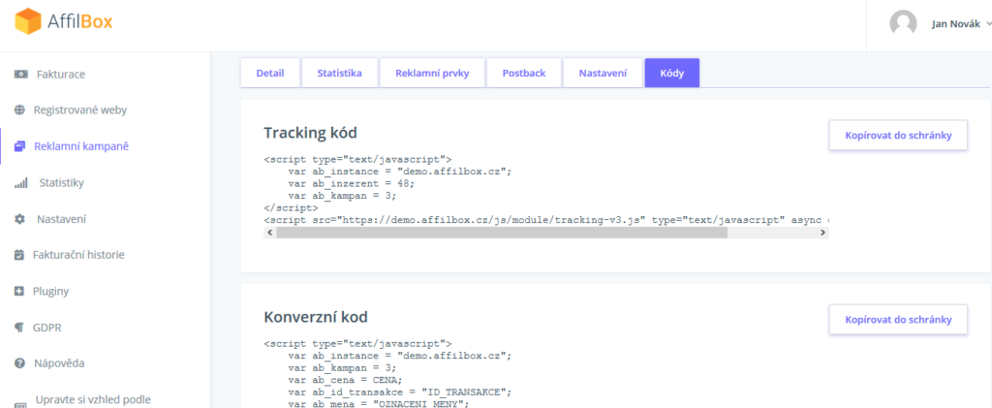Click the Registrované weby globe icon
Viewport: 992px width, 408px height.
point(19,110)
